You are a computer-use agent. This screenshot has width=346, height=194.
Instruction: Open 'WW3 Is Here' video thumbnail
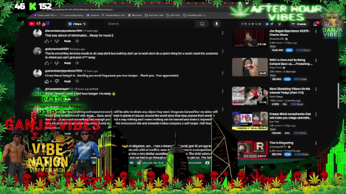250,67
